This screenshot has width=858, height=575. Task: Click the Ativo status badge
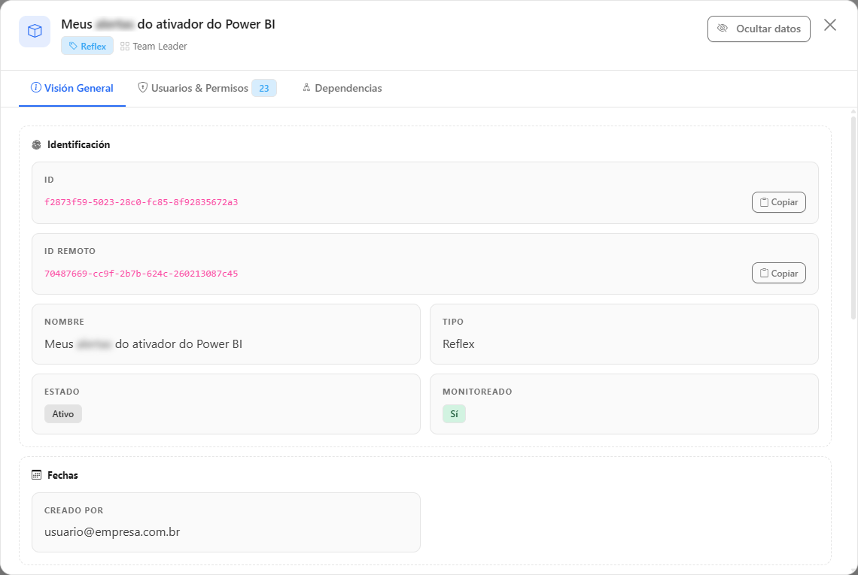(x=63, y=413)
